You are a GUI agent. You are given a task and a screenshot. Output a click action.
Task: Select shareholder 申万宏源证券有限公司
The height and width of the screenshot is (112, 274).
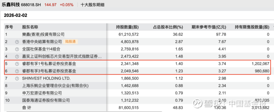coord(42,93)
